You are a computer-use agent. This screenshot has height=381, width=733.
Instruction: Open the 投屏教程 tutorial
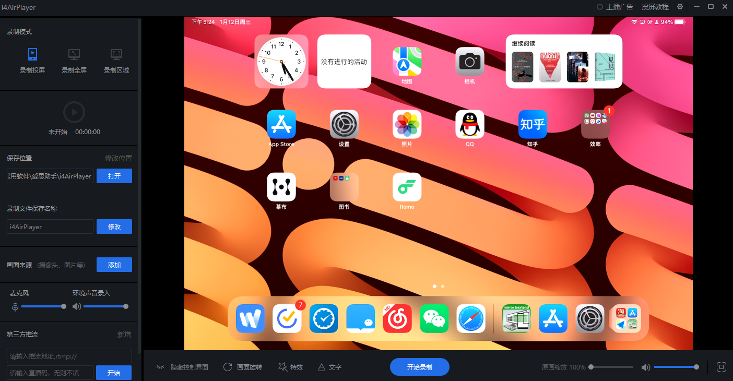point(655,7)
